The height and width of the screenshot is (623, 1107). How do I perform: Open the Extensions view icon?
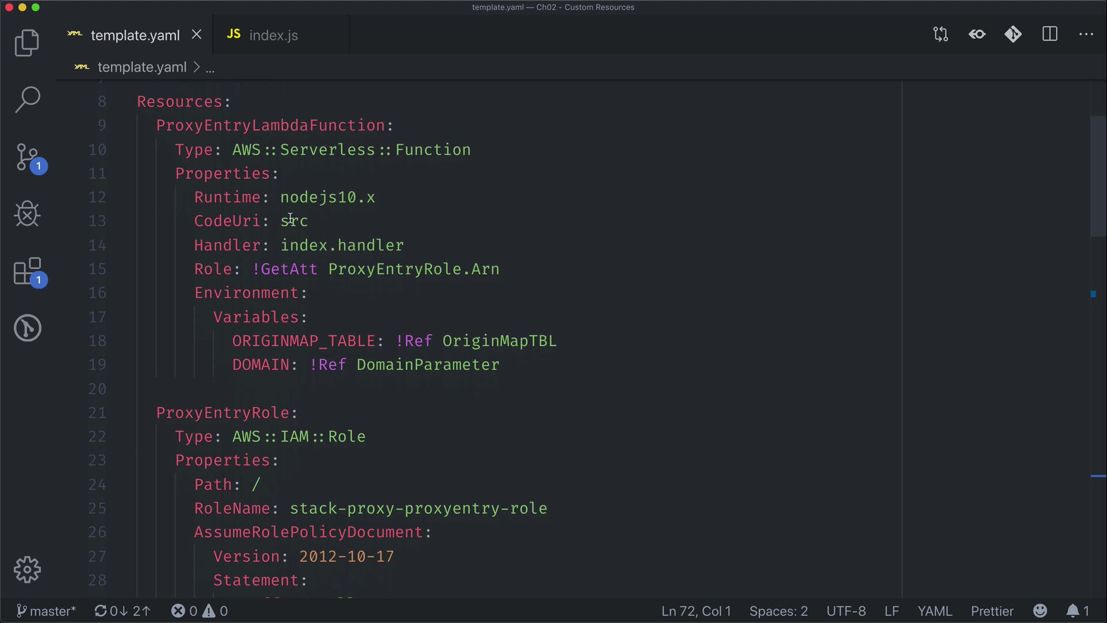27,271
